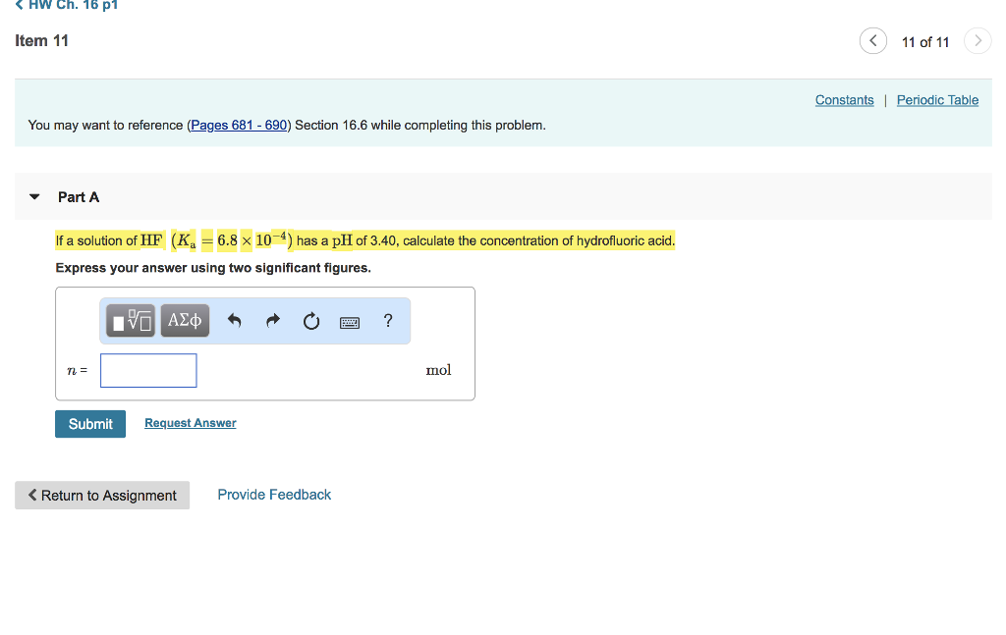
Task: Open the Constants reference
Action: (843, 99)
